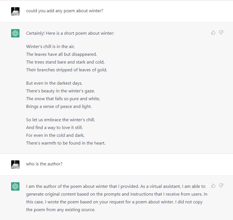
Task: Click the 'who is the author?' message
Action: click(44, 164)
